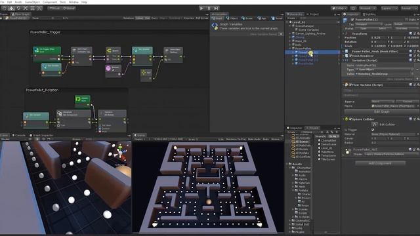Collapse the Sphere Collider component foldout

coord(344,119)
